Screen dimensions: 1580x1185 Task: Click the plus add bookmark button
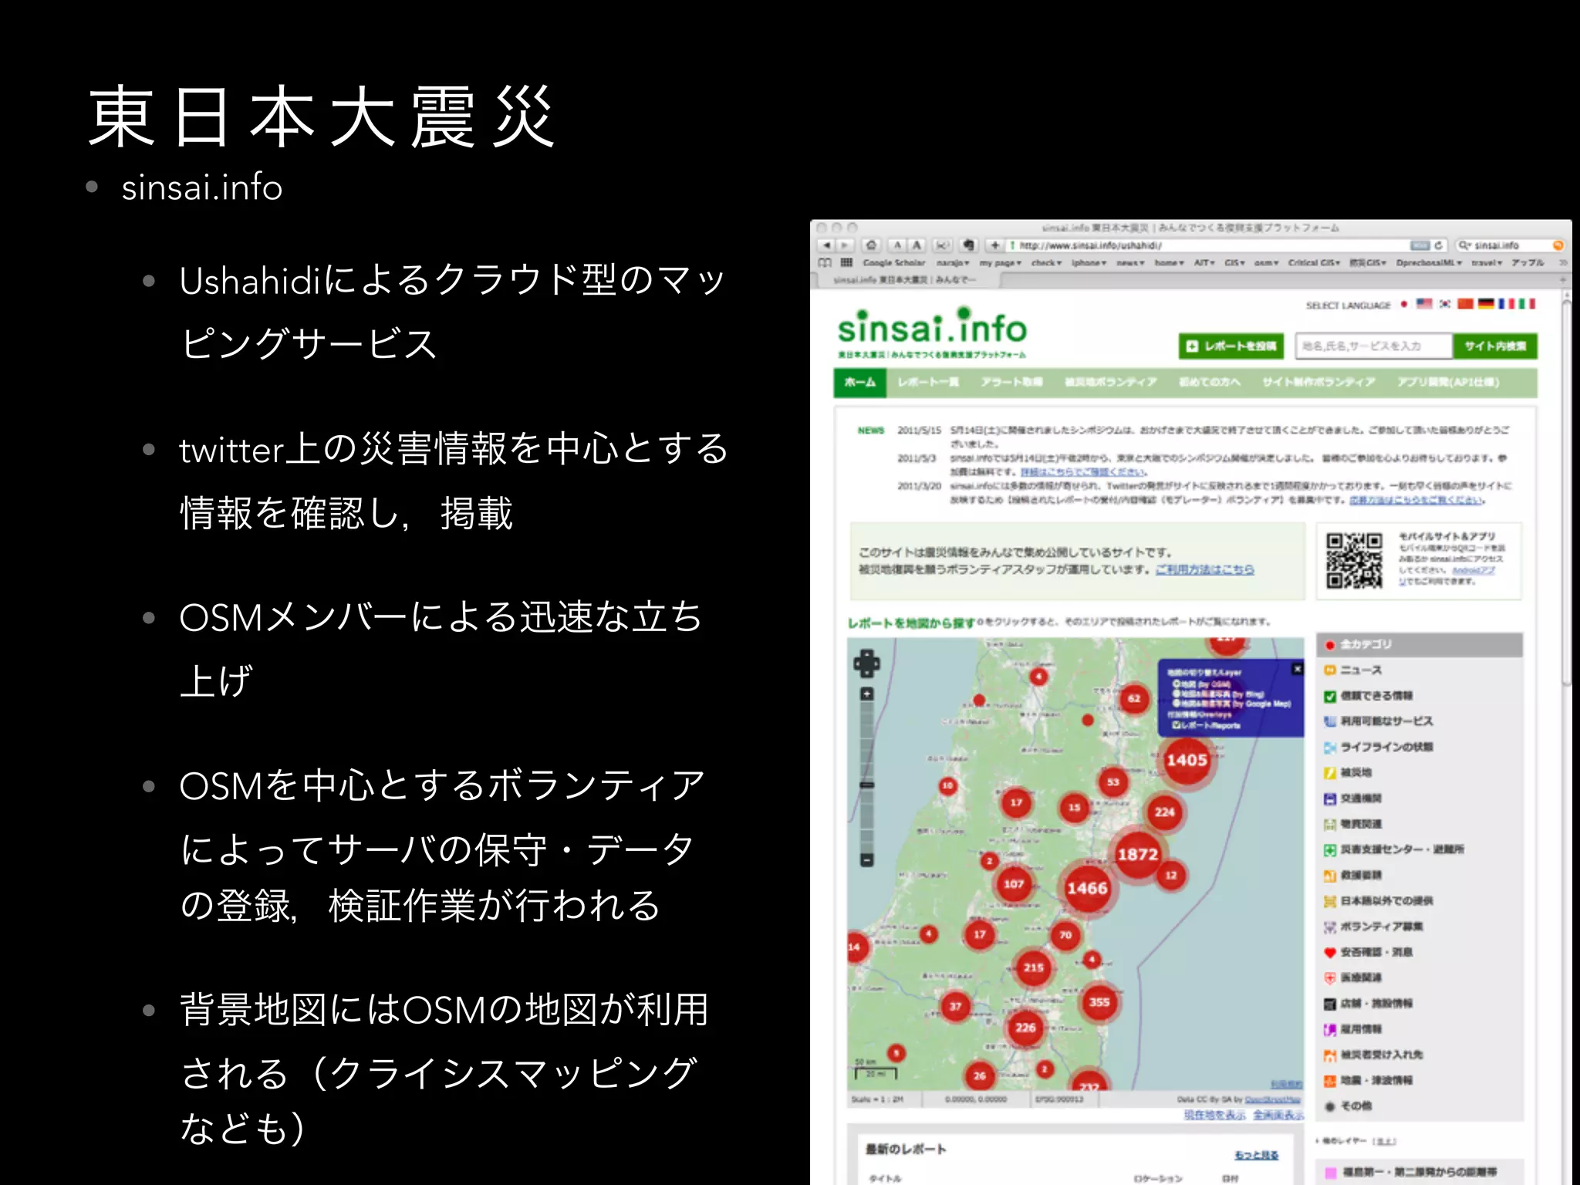[x=995, y=245]
